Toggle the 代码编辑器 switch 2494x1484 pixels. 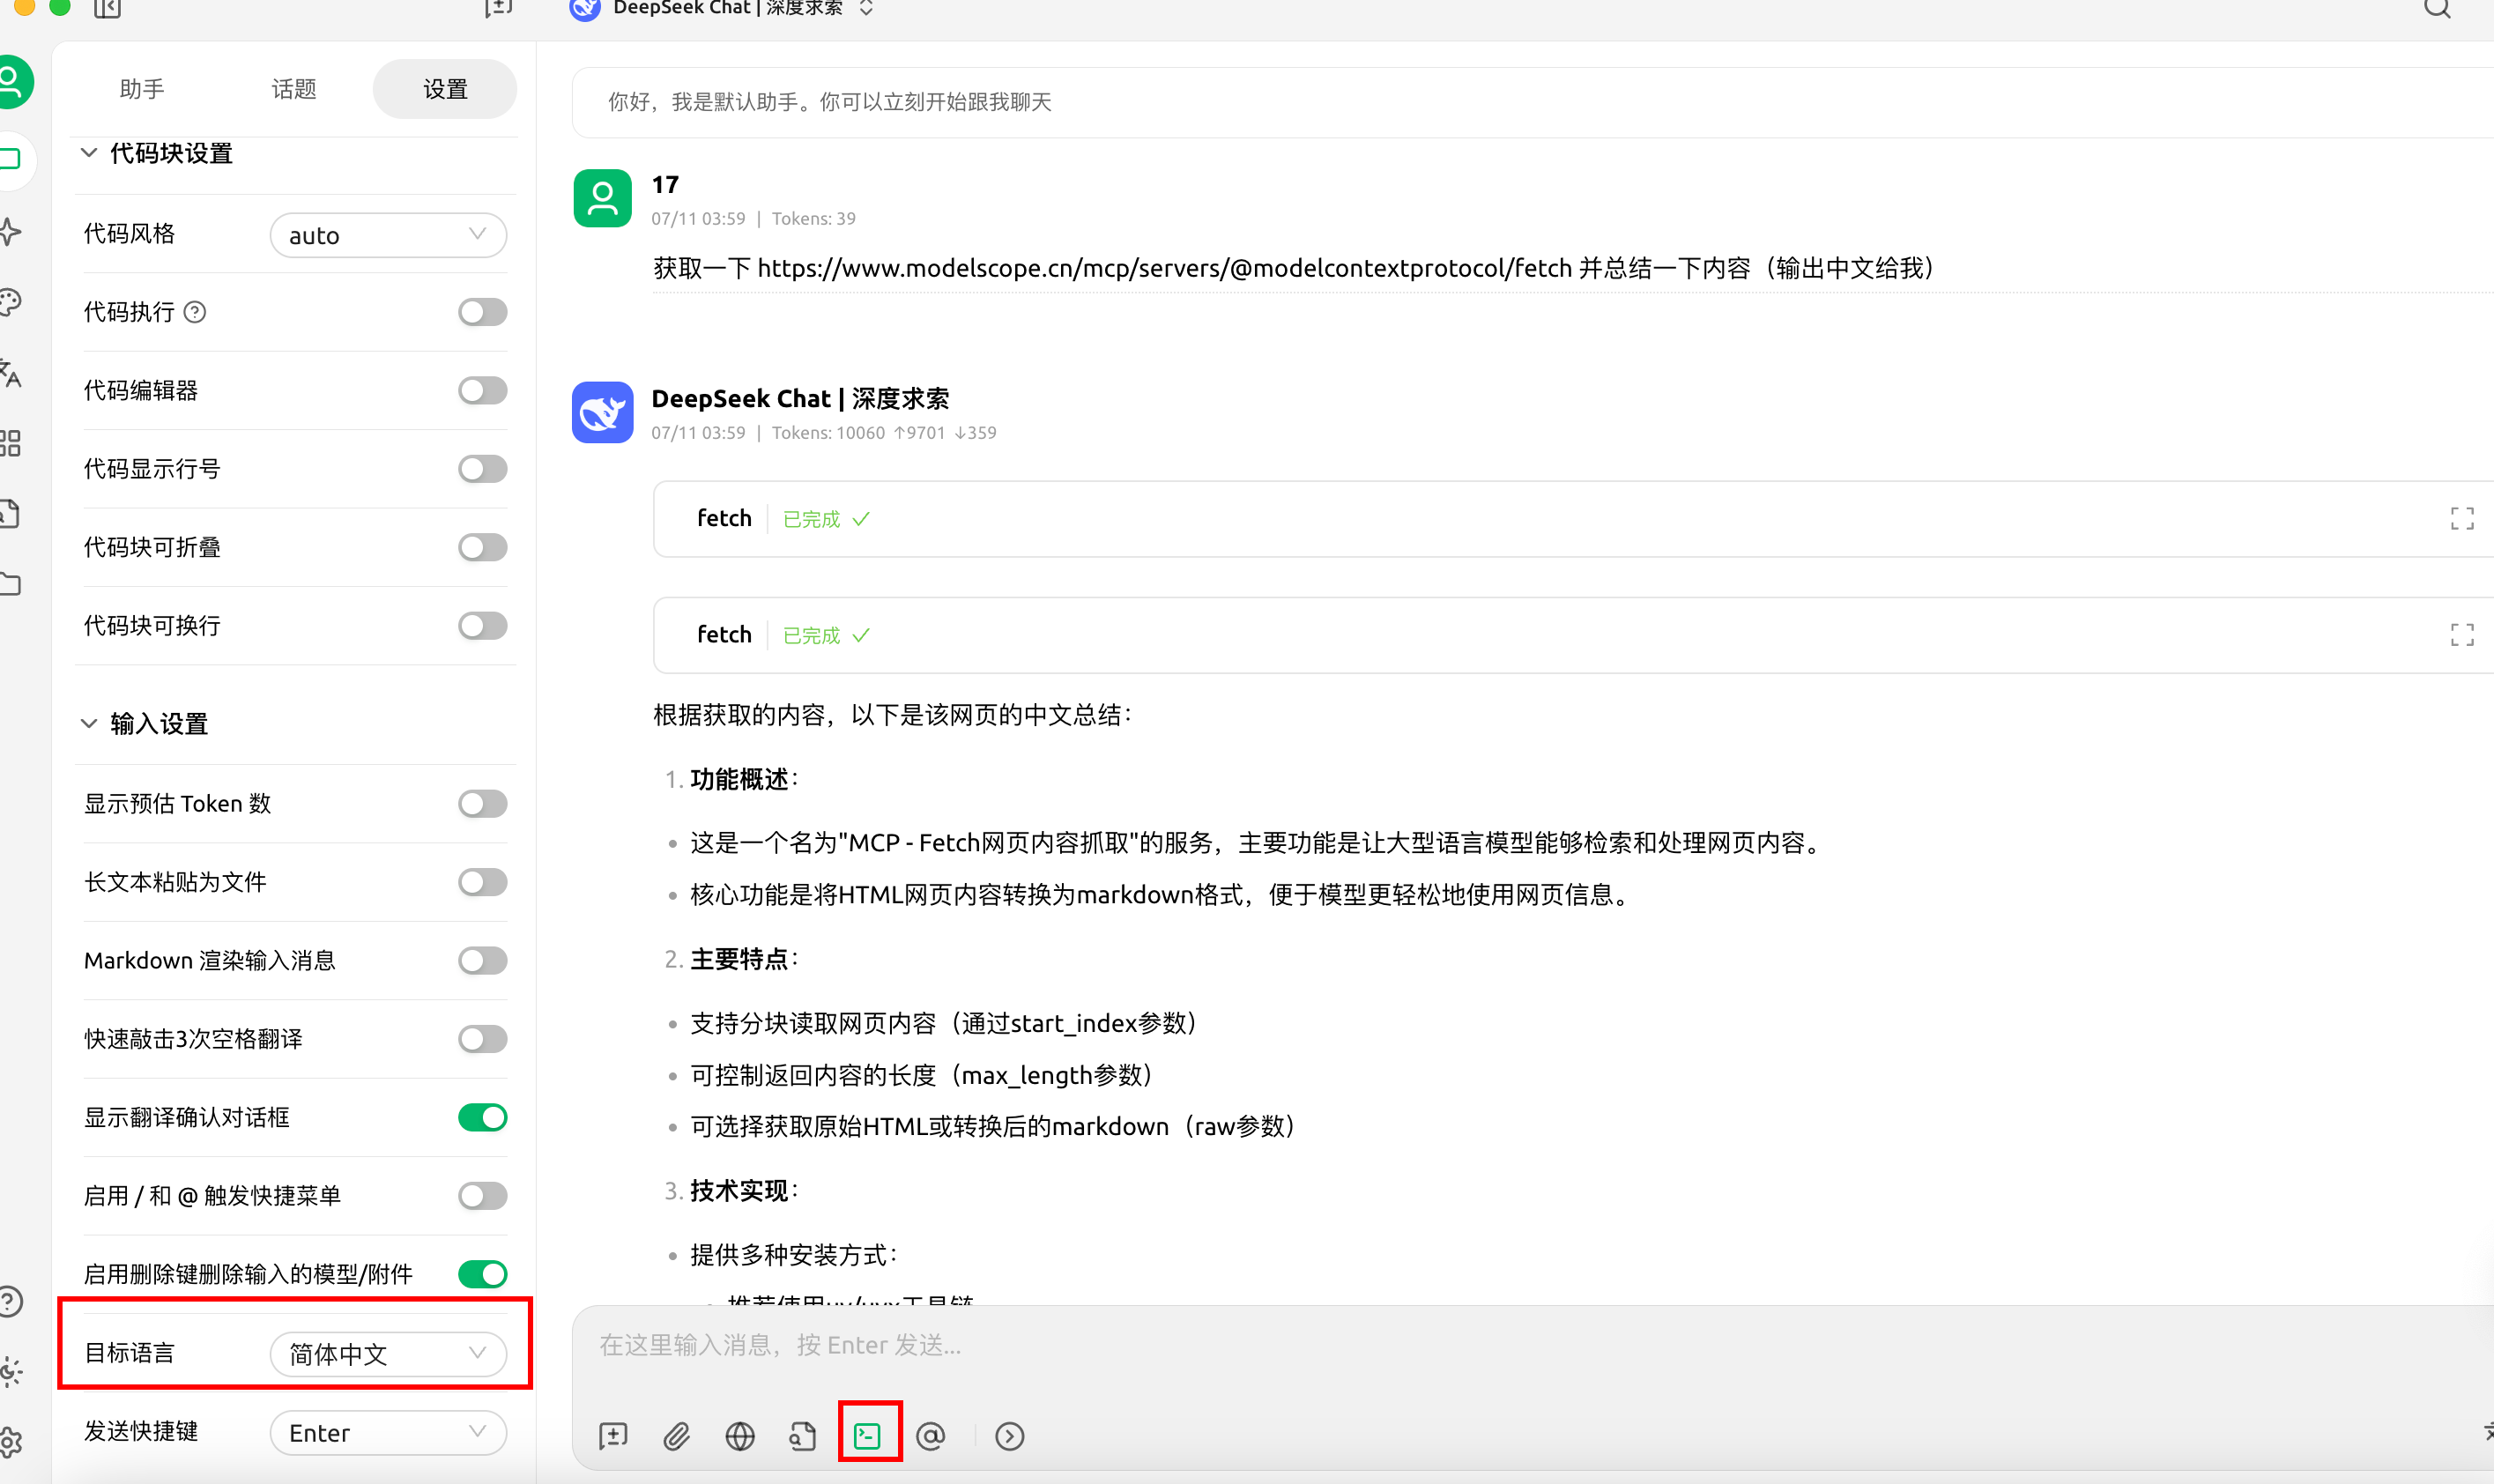pos(482,390)
